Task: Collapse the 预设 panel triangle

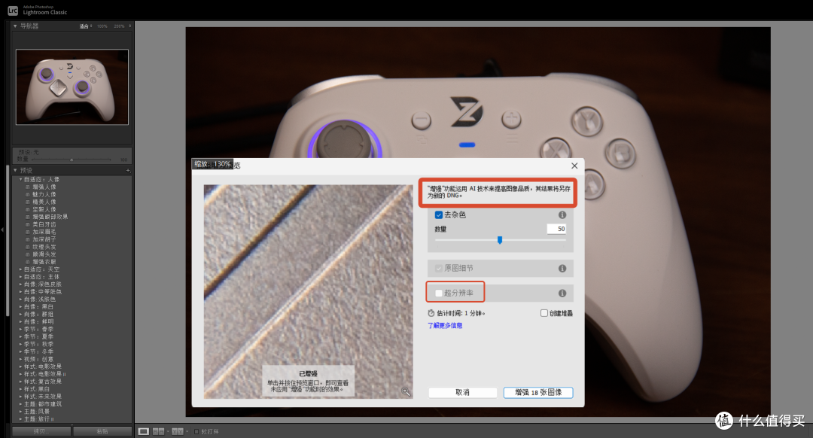Action: pyautogui.click(x=15, y=171)
